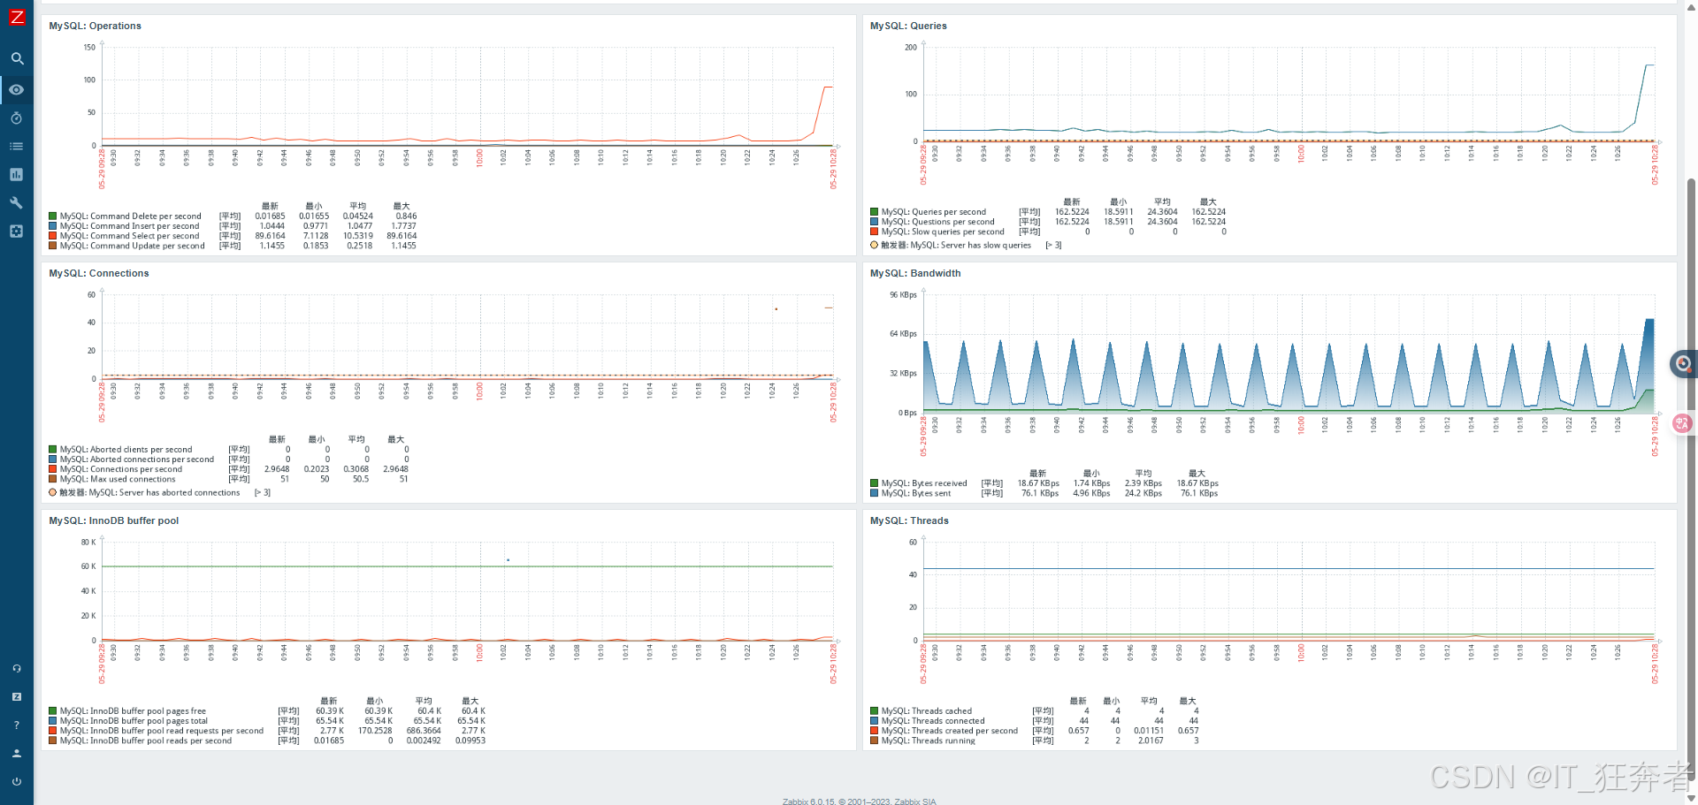Click the 89.6164 latest Command Select value

tap(270, 236)
